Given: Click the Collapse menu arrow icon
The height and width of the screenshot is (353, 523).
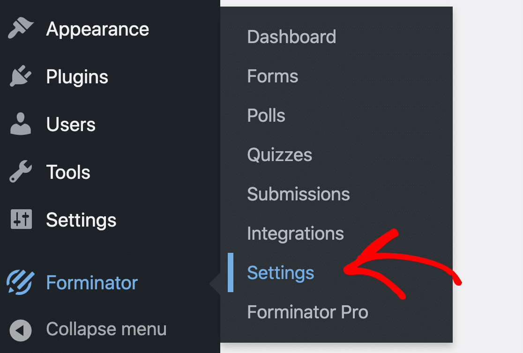Looking at the screenshot, I should point(20,329).
